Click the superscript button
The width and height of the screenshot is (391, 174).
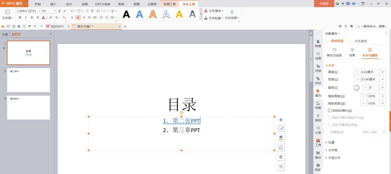51,18
